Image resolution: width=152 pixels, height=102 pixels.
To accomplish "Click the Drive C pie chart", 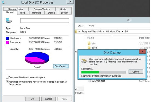I will 37,58.
